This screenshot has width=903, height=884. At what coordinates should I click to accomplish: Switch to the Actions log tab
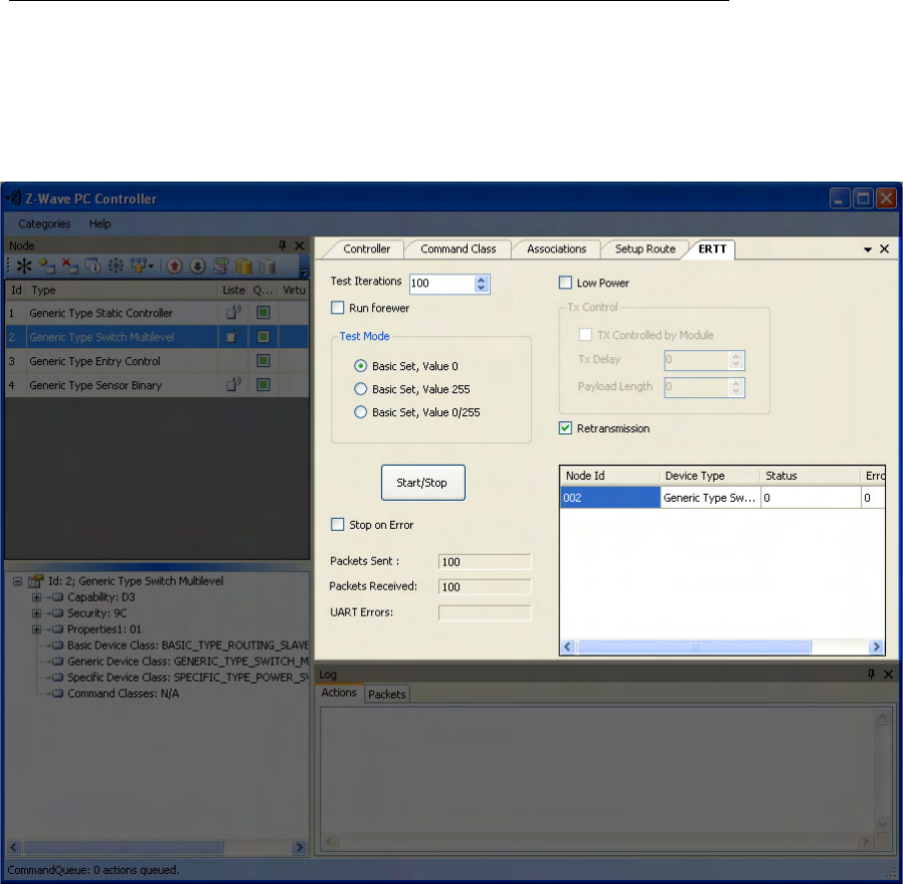point(339,692)
